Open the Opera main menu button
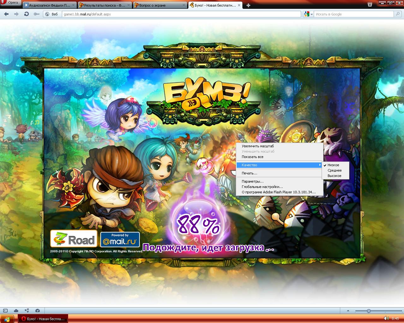 pos(11,3)
